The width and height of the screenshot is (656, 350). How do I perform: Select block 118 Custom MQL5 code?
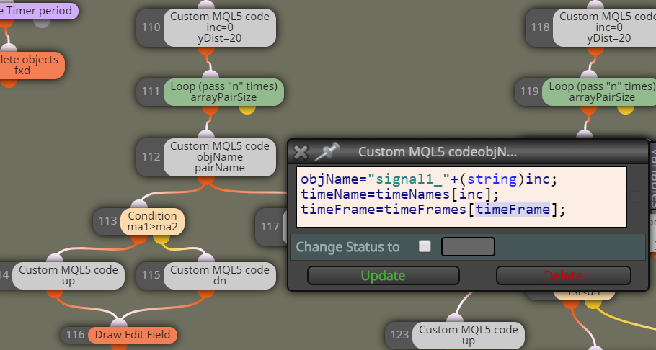(605, 27)
